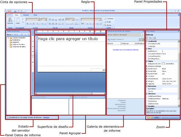This screenshot has width=181, height=137.
Task: Click Conectar link in the status bar
Action: point(46,118)
